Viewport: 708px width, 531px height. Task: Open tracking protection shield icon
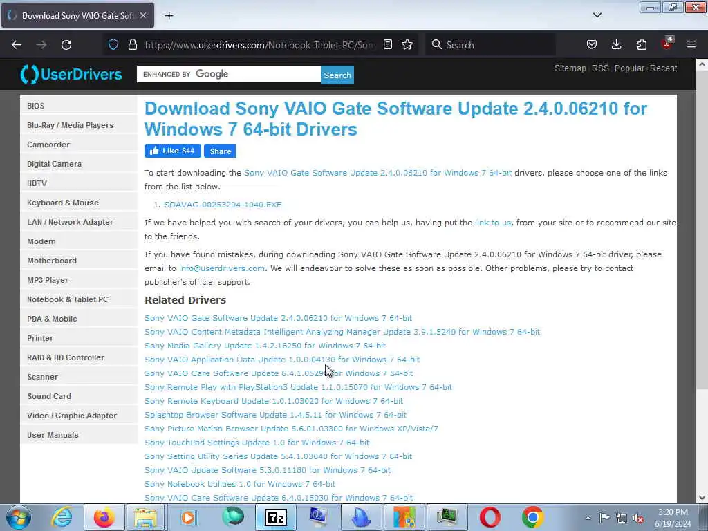113,44
